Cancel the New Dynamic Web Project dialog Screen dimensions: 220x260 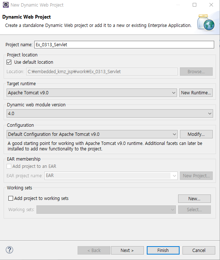(199, 250)
